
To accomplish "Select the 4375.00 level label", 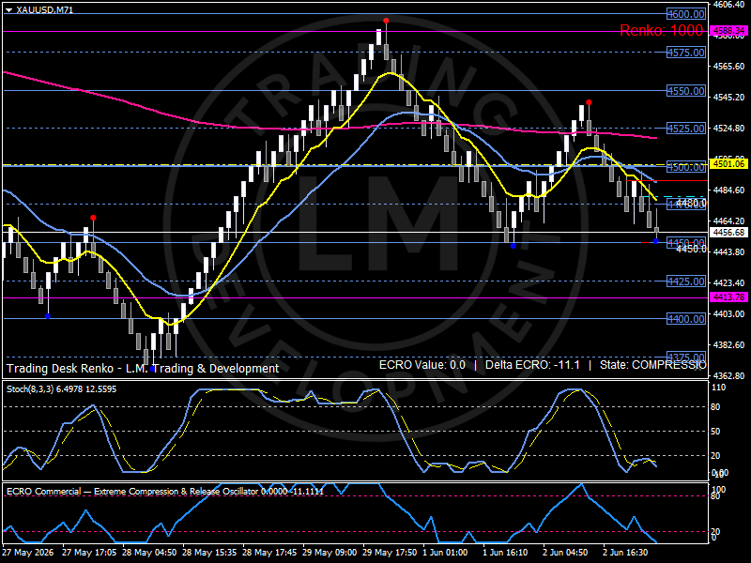I will [x=686, y=358].
